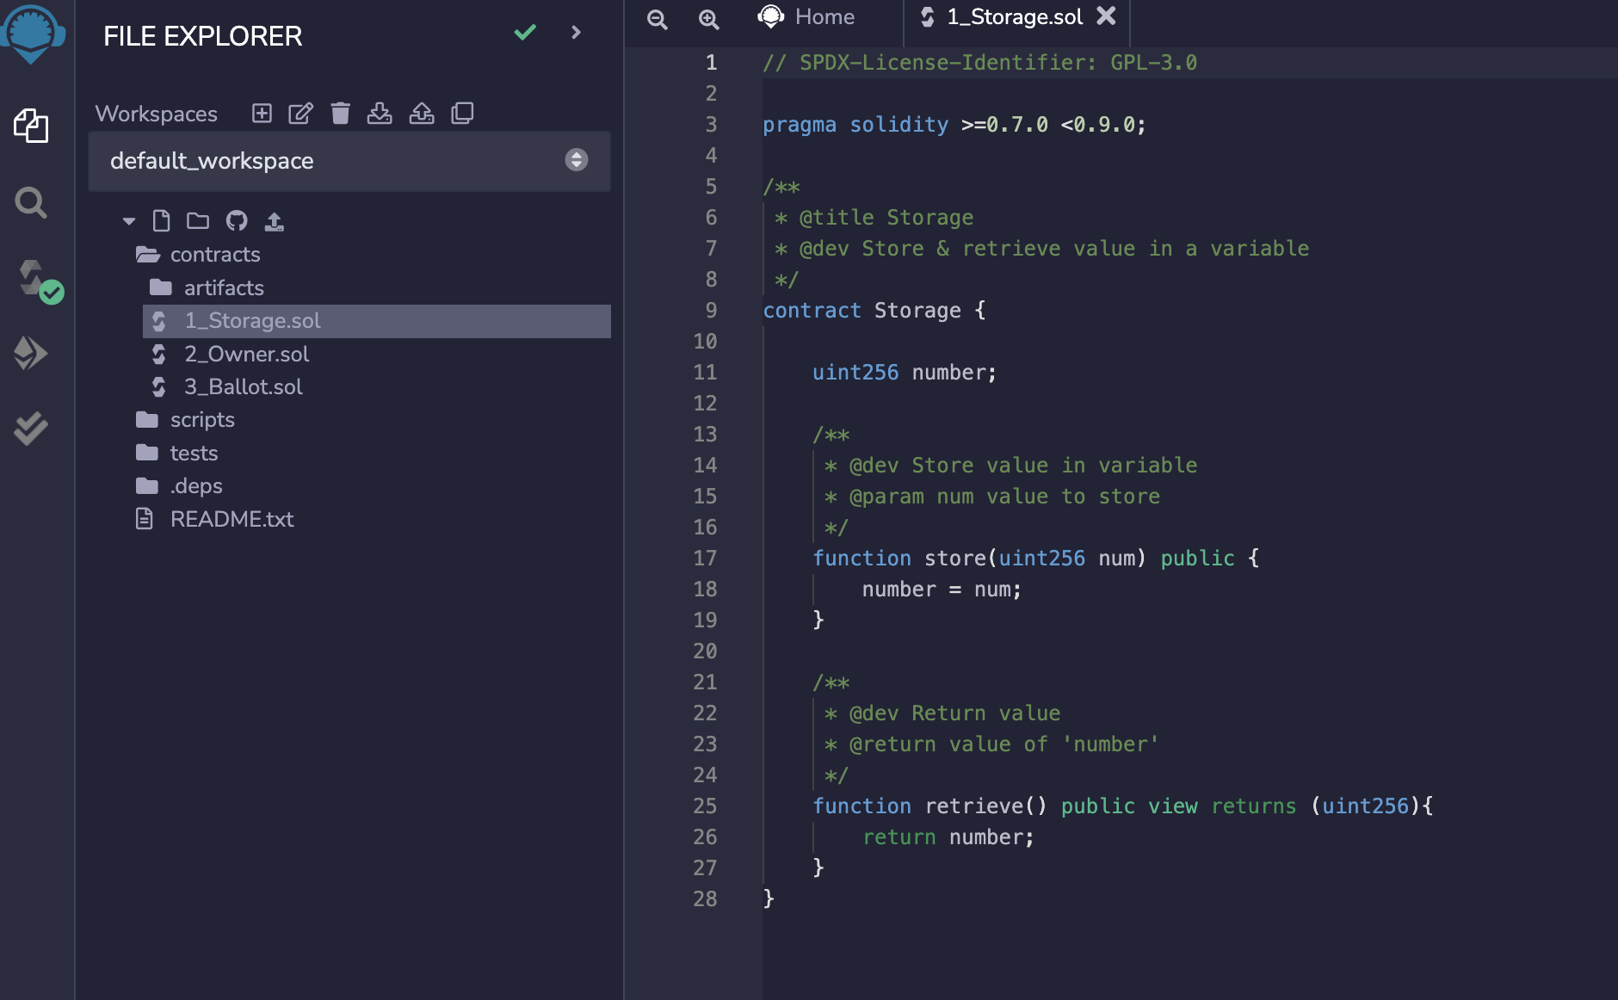Click line number 25 in editor gutter
1618x1000 pixels.
(x=705, y=806)
